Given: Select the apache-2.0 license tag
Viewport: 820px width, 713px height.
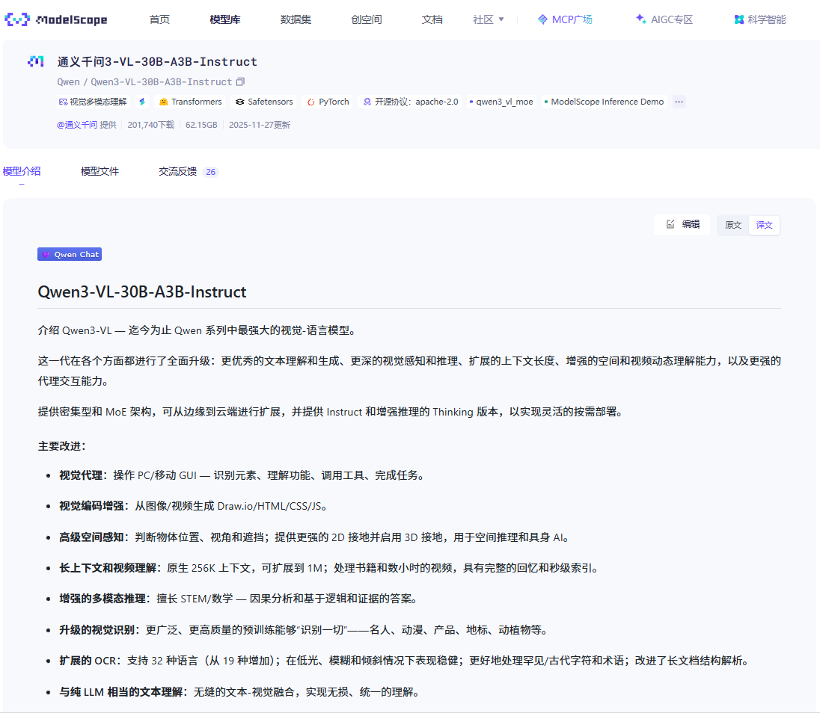Looking at the screenshot, I should tap(411, 102).
